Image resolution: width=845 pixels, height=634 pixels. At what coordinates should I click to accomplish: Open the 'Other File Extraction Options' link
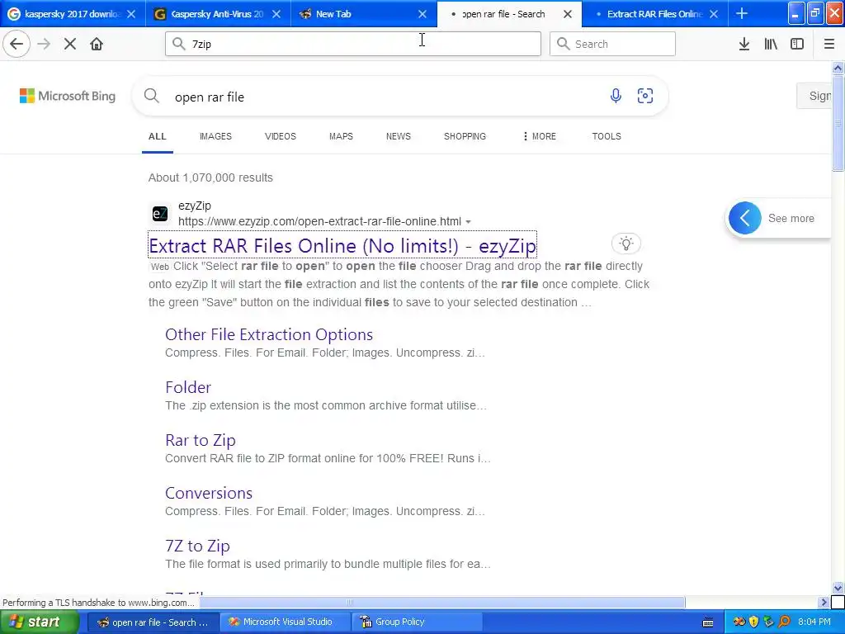269,334
